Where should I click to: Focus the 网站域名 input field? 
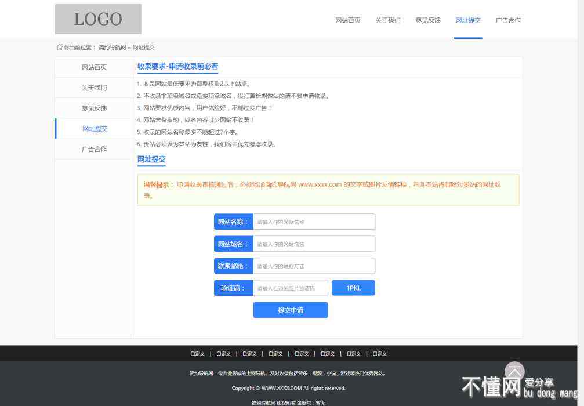click(314, 244)
